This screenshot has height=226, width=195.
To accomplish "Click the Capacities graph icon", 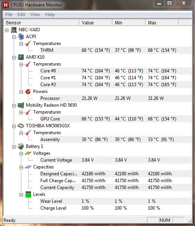I will click(28, 167).
